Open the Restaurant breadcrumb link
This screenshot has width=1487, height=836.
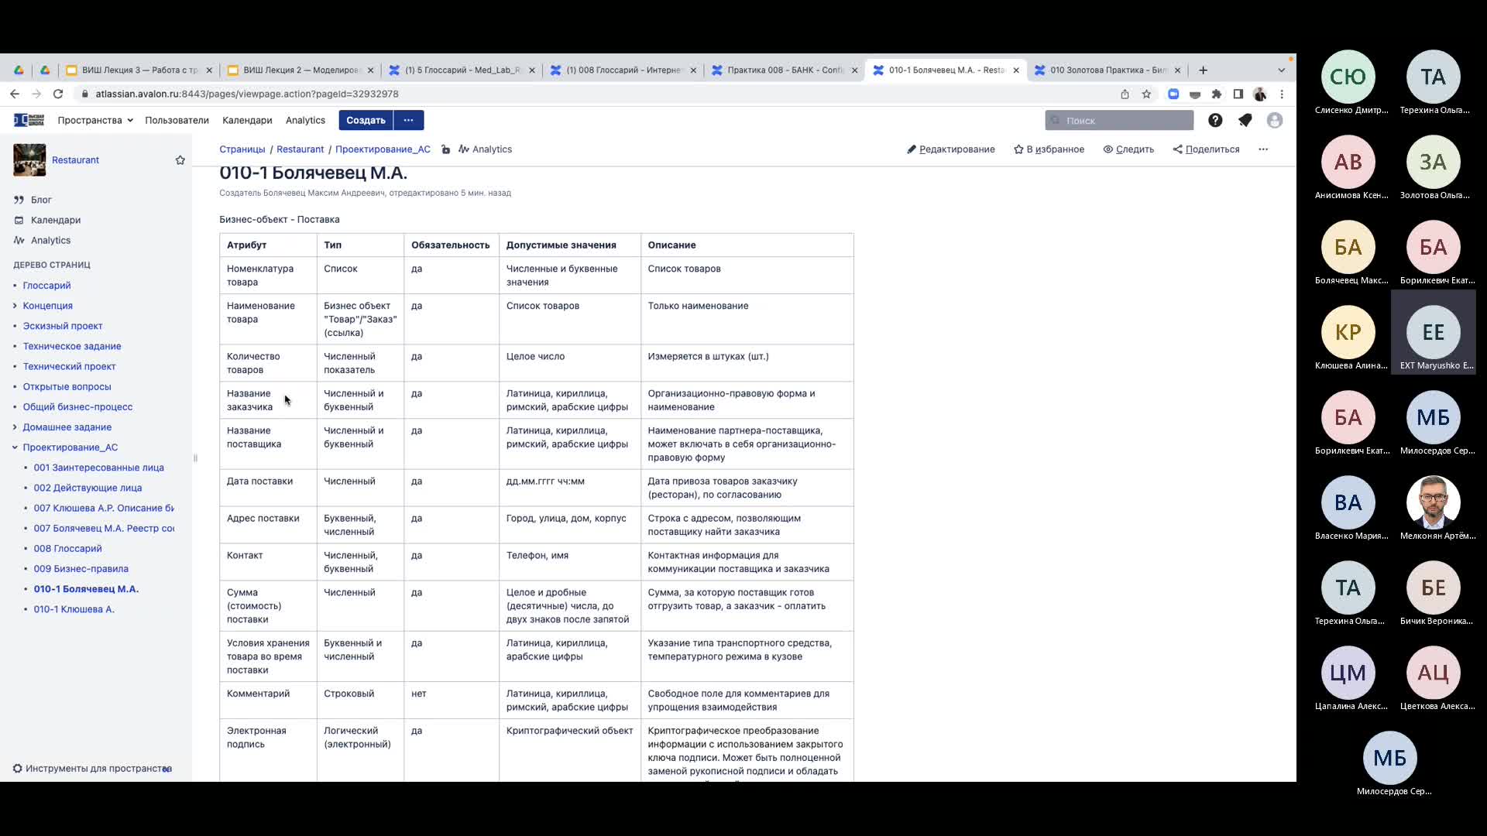pyautogui.click(x=300, y=149)
